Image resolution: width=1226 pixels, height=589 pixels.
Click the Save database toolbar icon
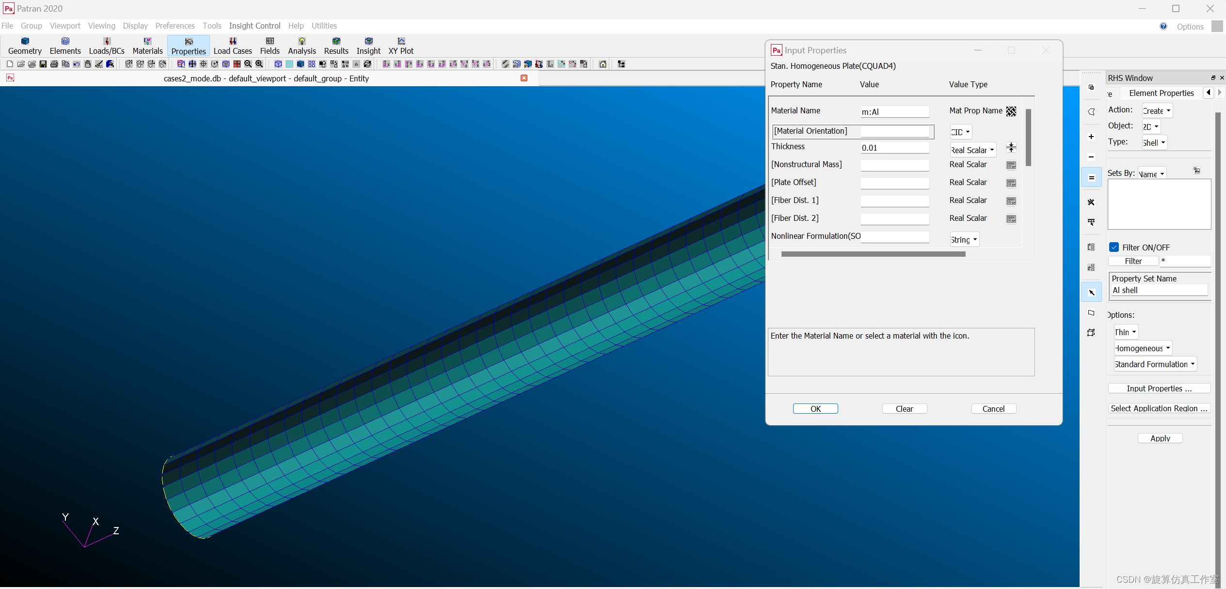point(43,64)
